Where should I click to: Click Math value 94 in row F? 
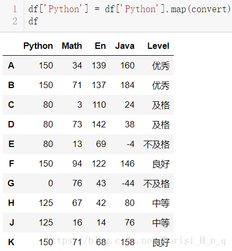77,163
